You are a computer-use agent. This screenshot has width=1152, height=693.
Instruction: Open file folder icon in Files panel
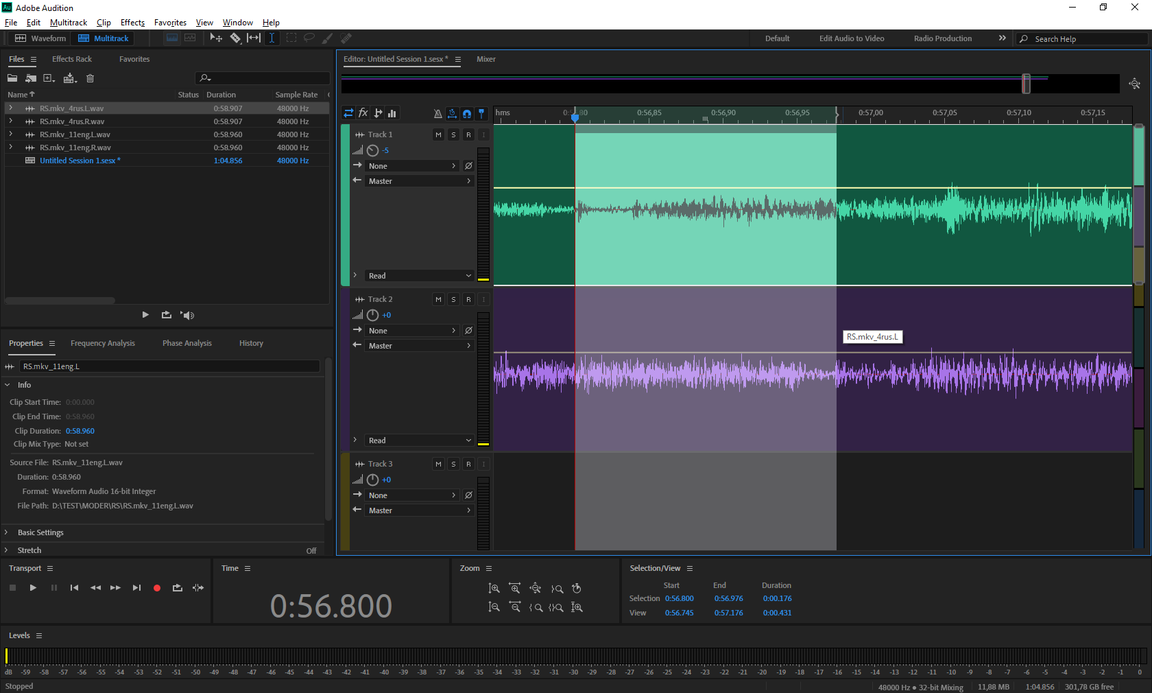pos(12,78)
